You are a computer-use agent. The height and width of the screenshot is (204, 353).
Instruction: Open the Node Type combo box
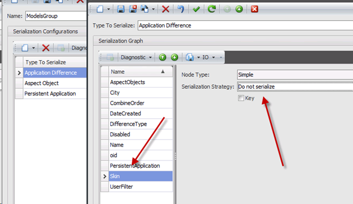point(295,74)
